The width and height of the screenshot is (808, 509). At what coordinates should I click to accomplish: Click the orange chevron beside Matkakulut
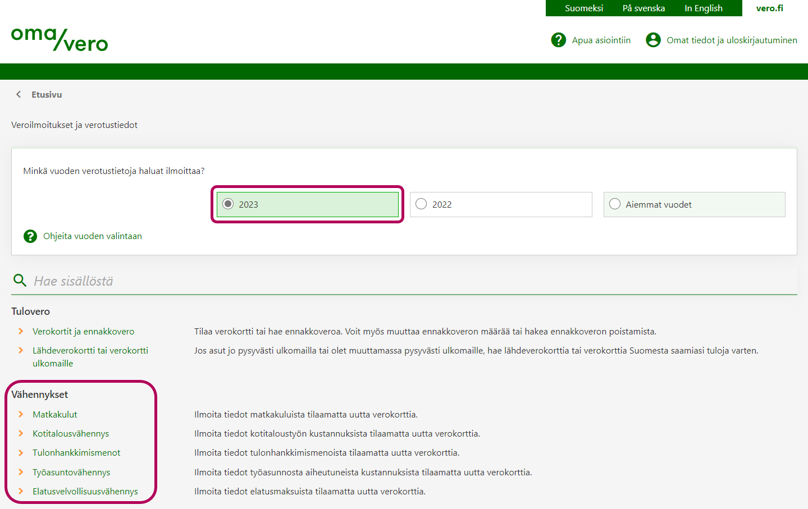point(21,414)
